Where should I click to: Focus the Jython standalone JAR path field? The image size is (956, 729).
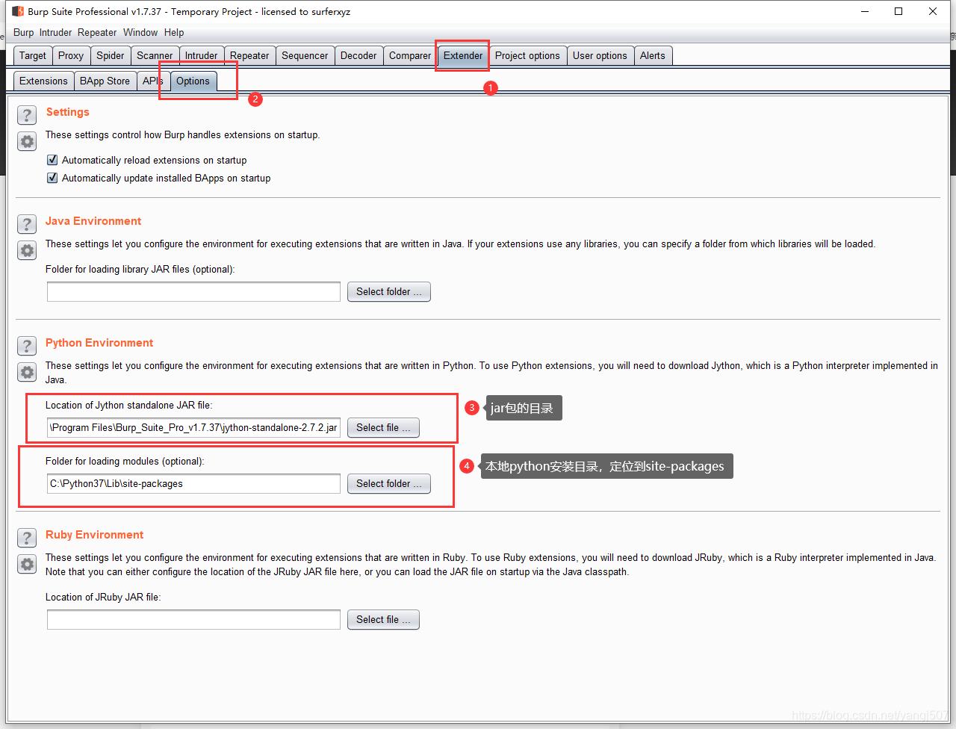pos(193,427)
